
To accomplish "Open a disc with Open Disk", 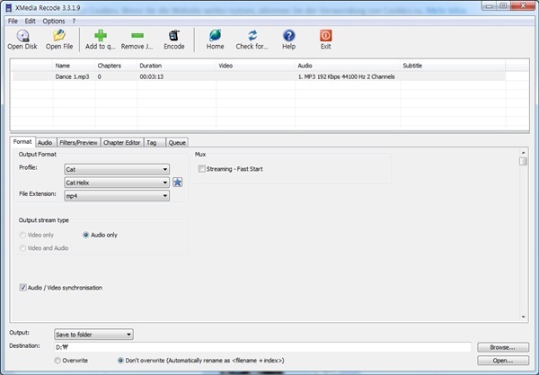I will 22,40.
